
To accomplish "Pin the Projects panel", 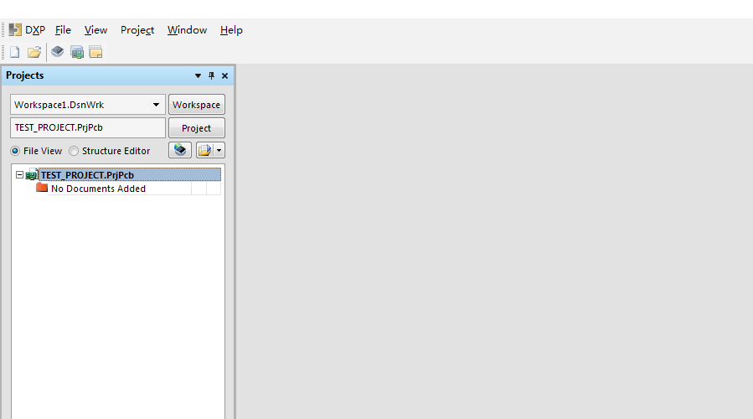I will click(211, 76).
